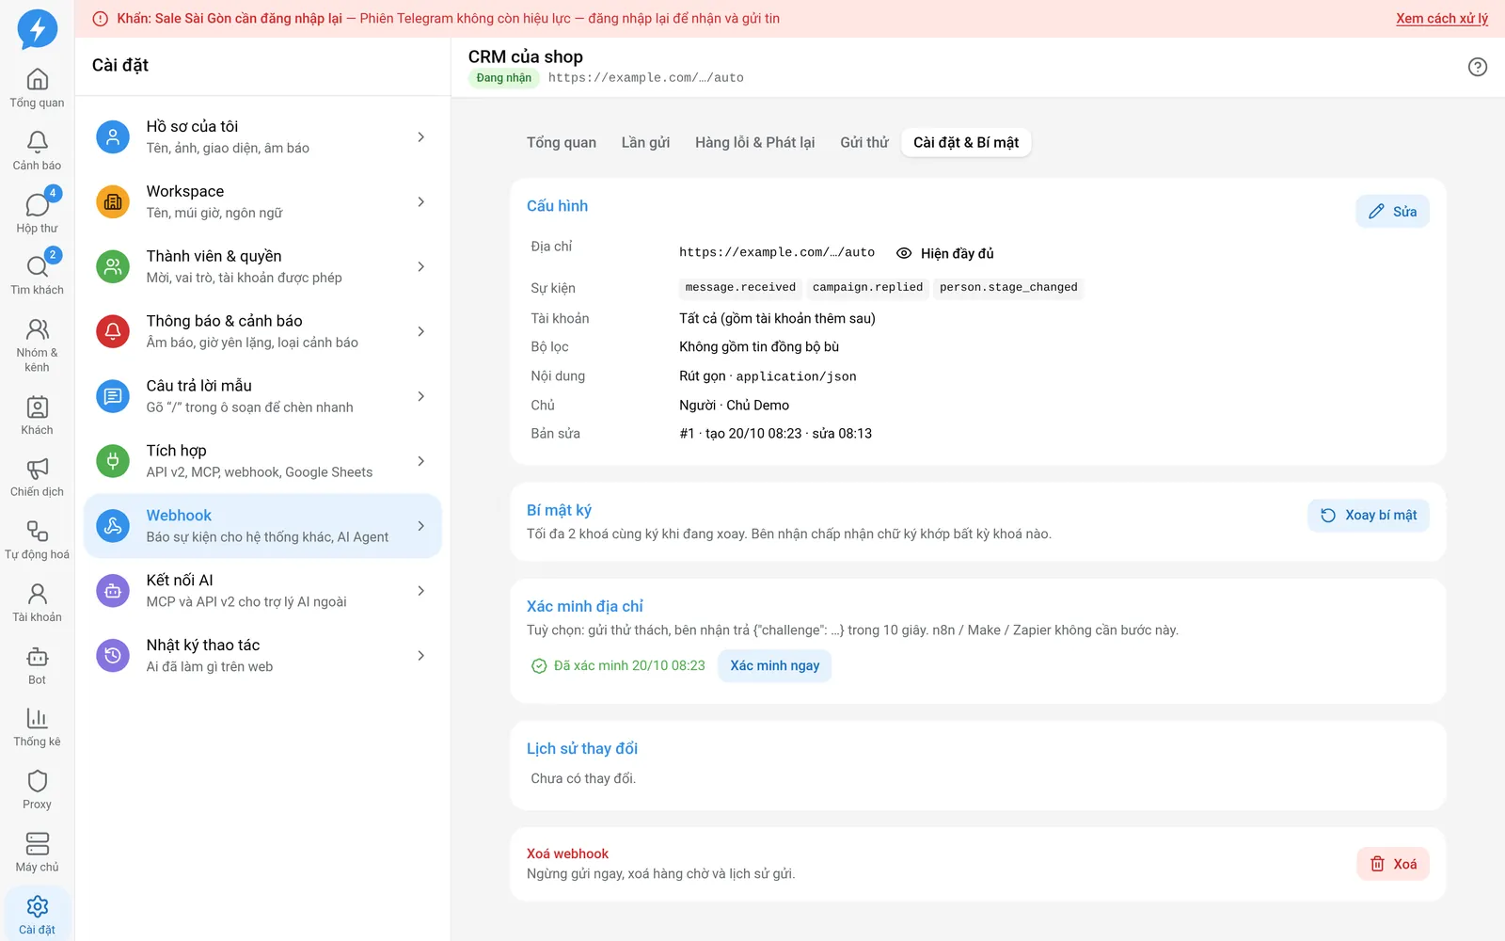Open Proxy shield icon

(38, 789)
